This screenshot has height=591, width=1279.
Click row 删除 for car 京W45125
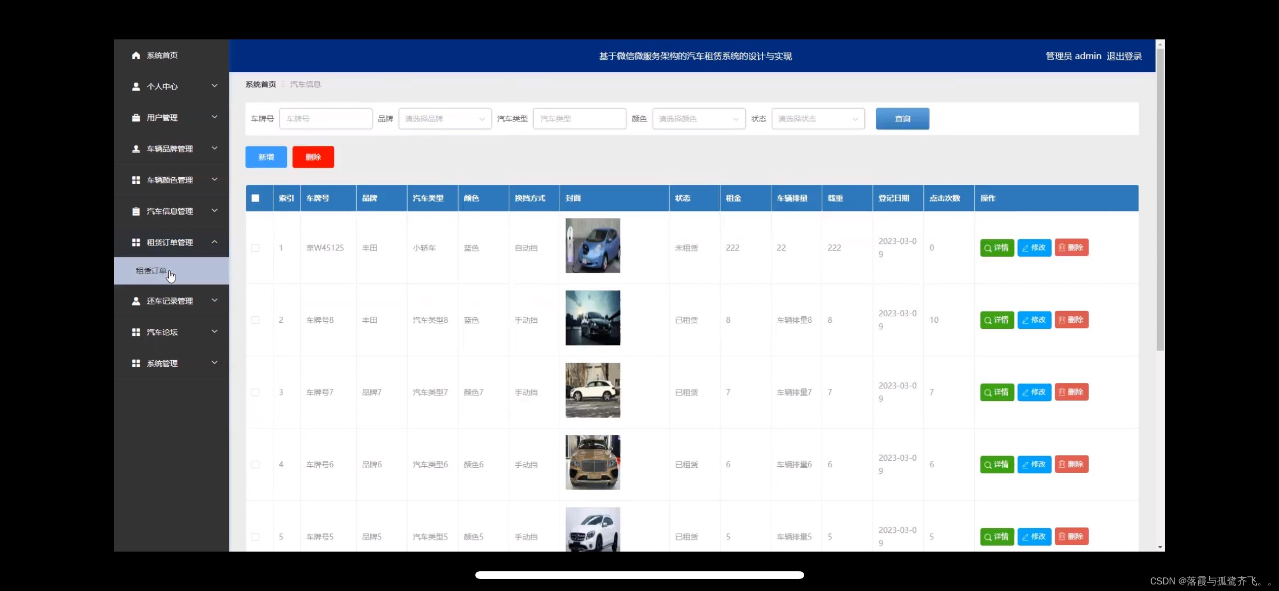tap(1071, 248)
